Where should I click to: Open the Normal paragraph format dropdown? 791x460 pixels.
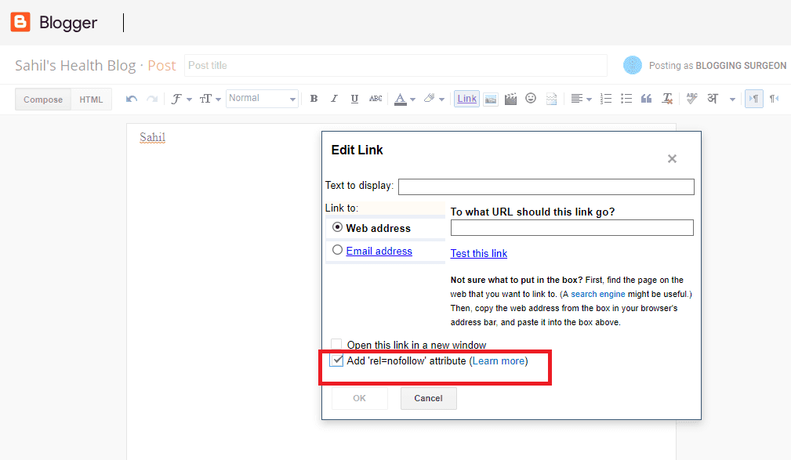coord(262,99)
